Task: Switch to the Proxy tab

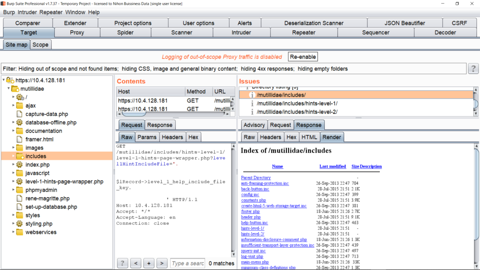Action: 77,32
